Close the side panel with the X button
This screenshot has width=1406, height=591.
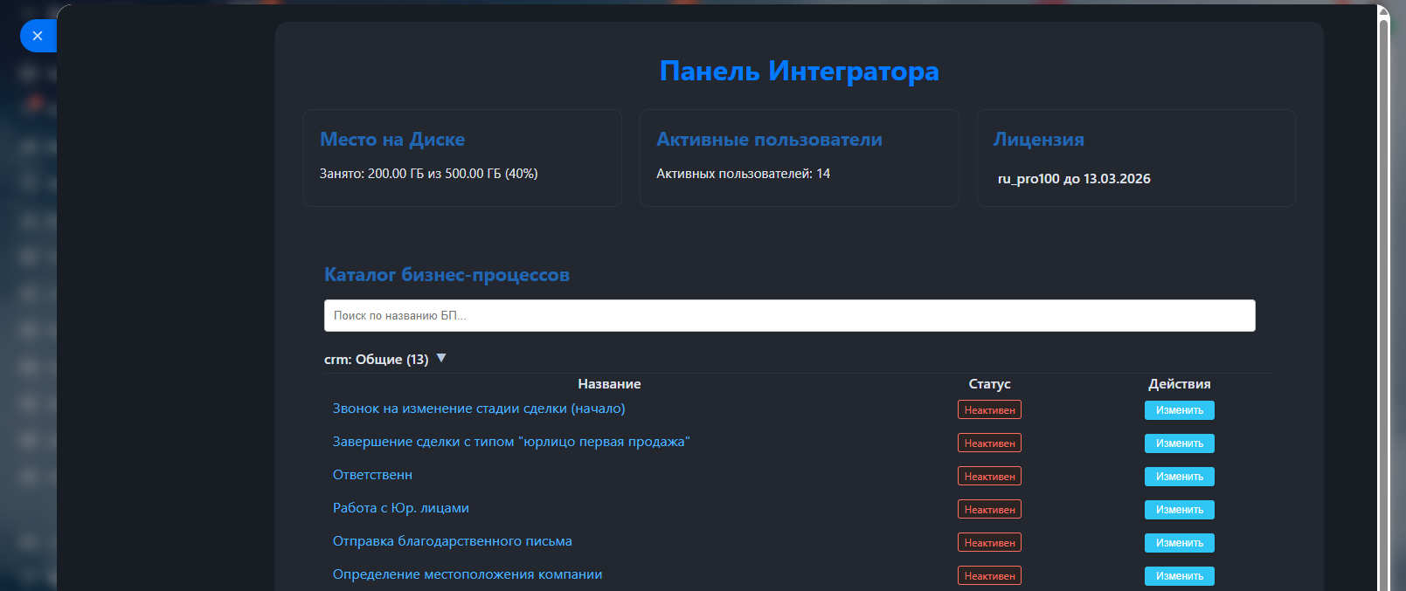point(37,36)
